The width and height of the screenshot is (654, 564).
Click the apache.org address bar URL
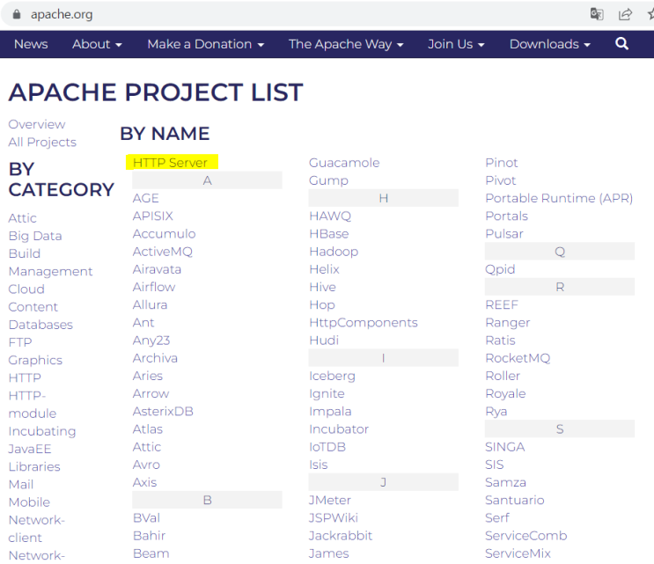pyautogui.click(x=62, y=14)
